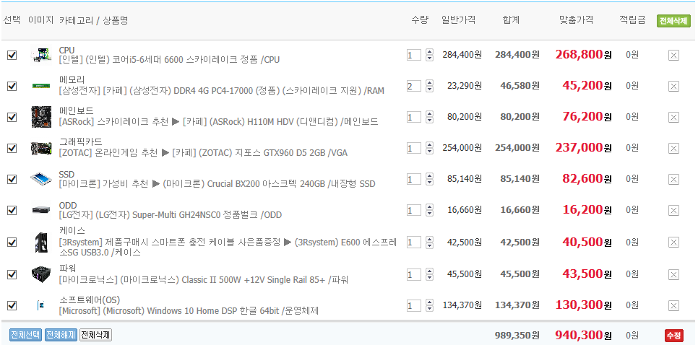Click the red 수정 button

tap(673, 336)
